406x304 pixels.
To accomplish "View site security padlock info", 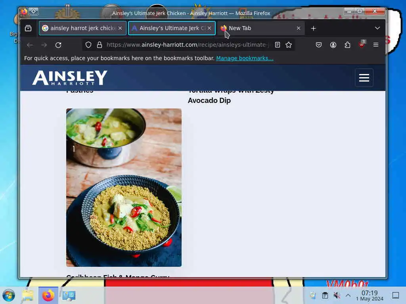I will 100,45.
